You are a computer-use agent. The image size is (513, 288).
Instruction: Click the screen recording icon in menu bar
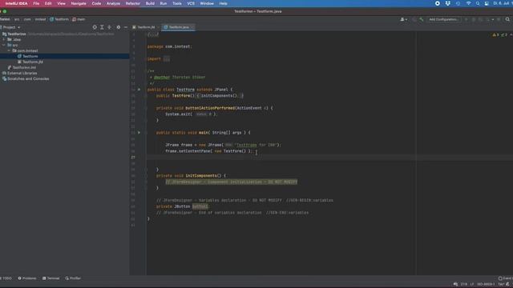coord(438,3)
